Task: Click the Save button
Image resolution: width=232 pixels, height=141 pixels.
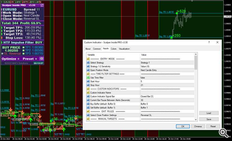Action: [209, 119]
